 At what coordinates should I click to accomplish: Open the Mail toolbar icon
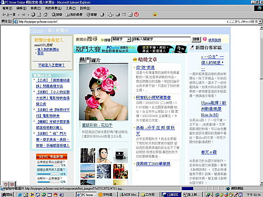point(110,15)
